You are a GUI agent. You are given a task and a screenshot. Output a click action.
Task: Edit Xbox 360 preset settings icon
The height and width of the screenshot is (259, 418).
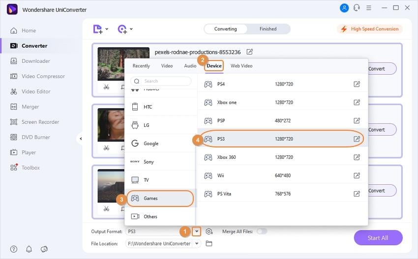coord(357,157)
